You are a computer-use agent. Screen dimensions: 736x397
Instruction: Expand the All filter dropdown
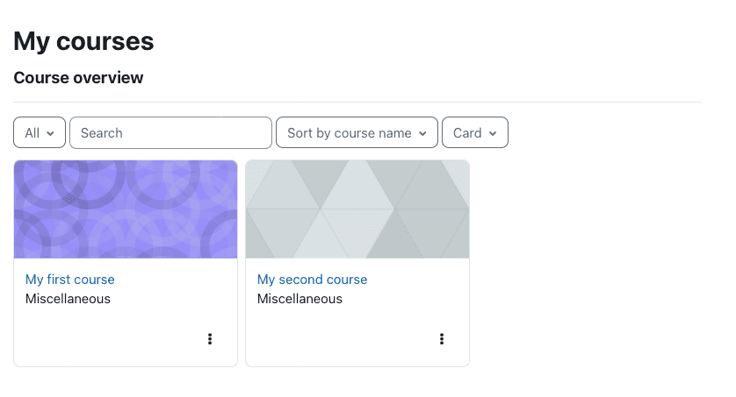[40, 133]
